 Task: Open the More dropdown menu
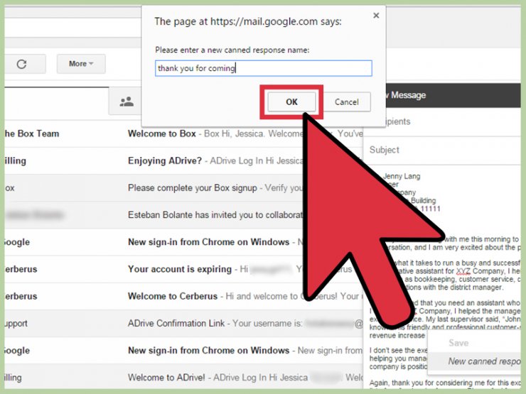point(81,64)
